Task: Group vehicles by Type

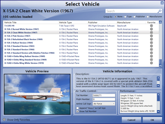Action: pos(125,17)
